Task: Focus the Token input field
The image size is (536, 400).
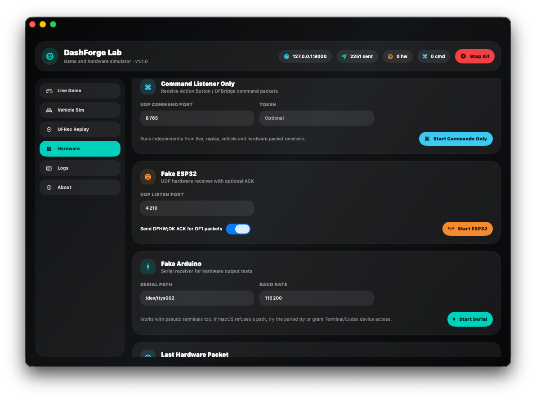Action: [x=316, y=118]
